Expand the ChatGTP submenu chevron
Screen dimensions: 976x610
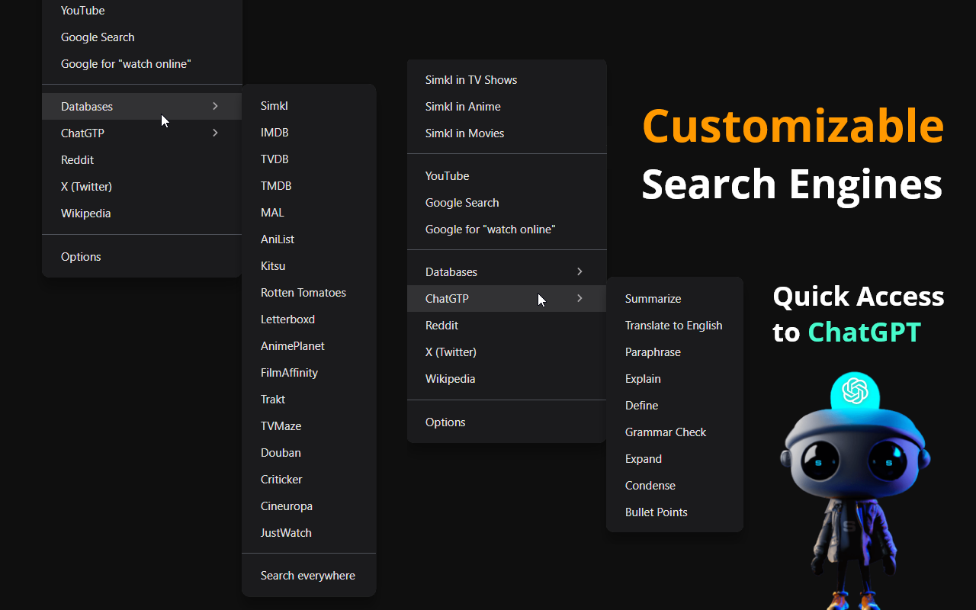215,133
